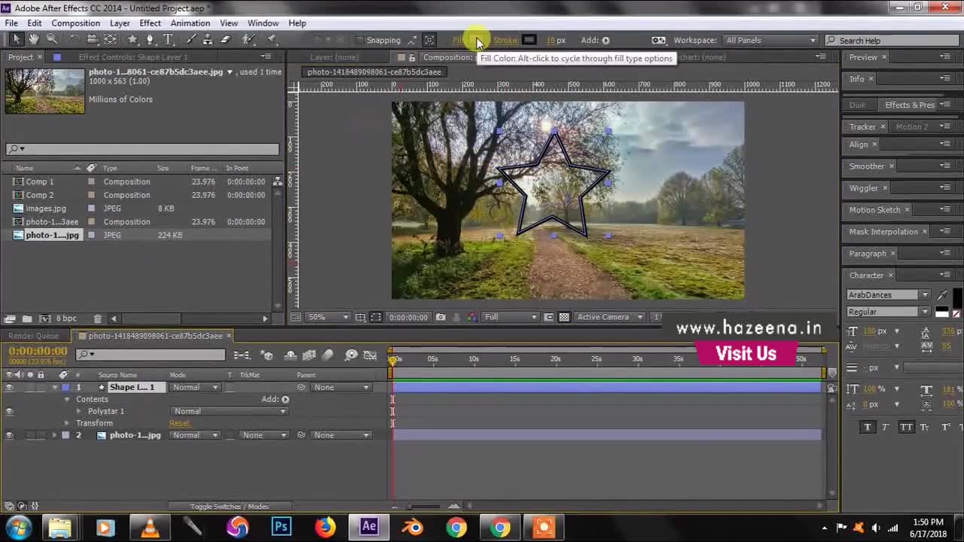
Task: Delete selected project item with trash icon
Action: point(97,318)
